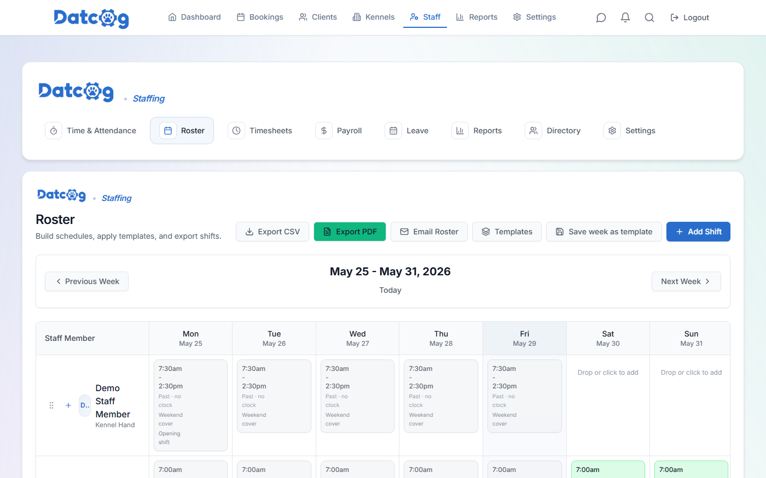The width and height of the screenshot is (766, 478).
Task: Click the Sat May 30 column header
Action: coord(608,338)
